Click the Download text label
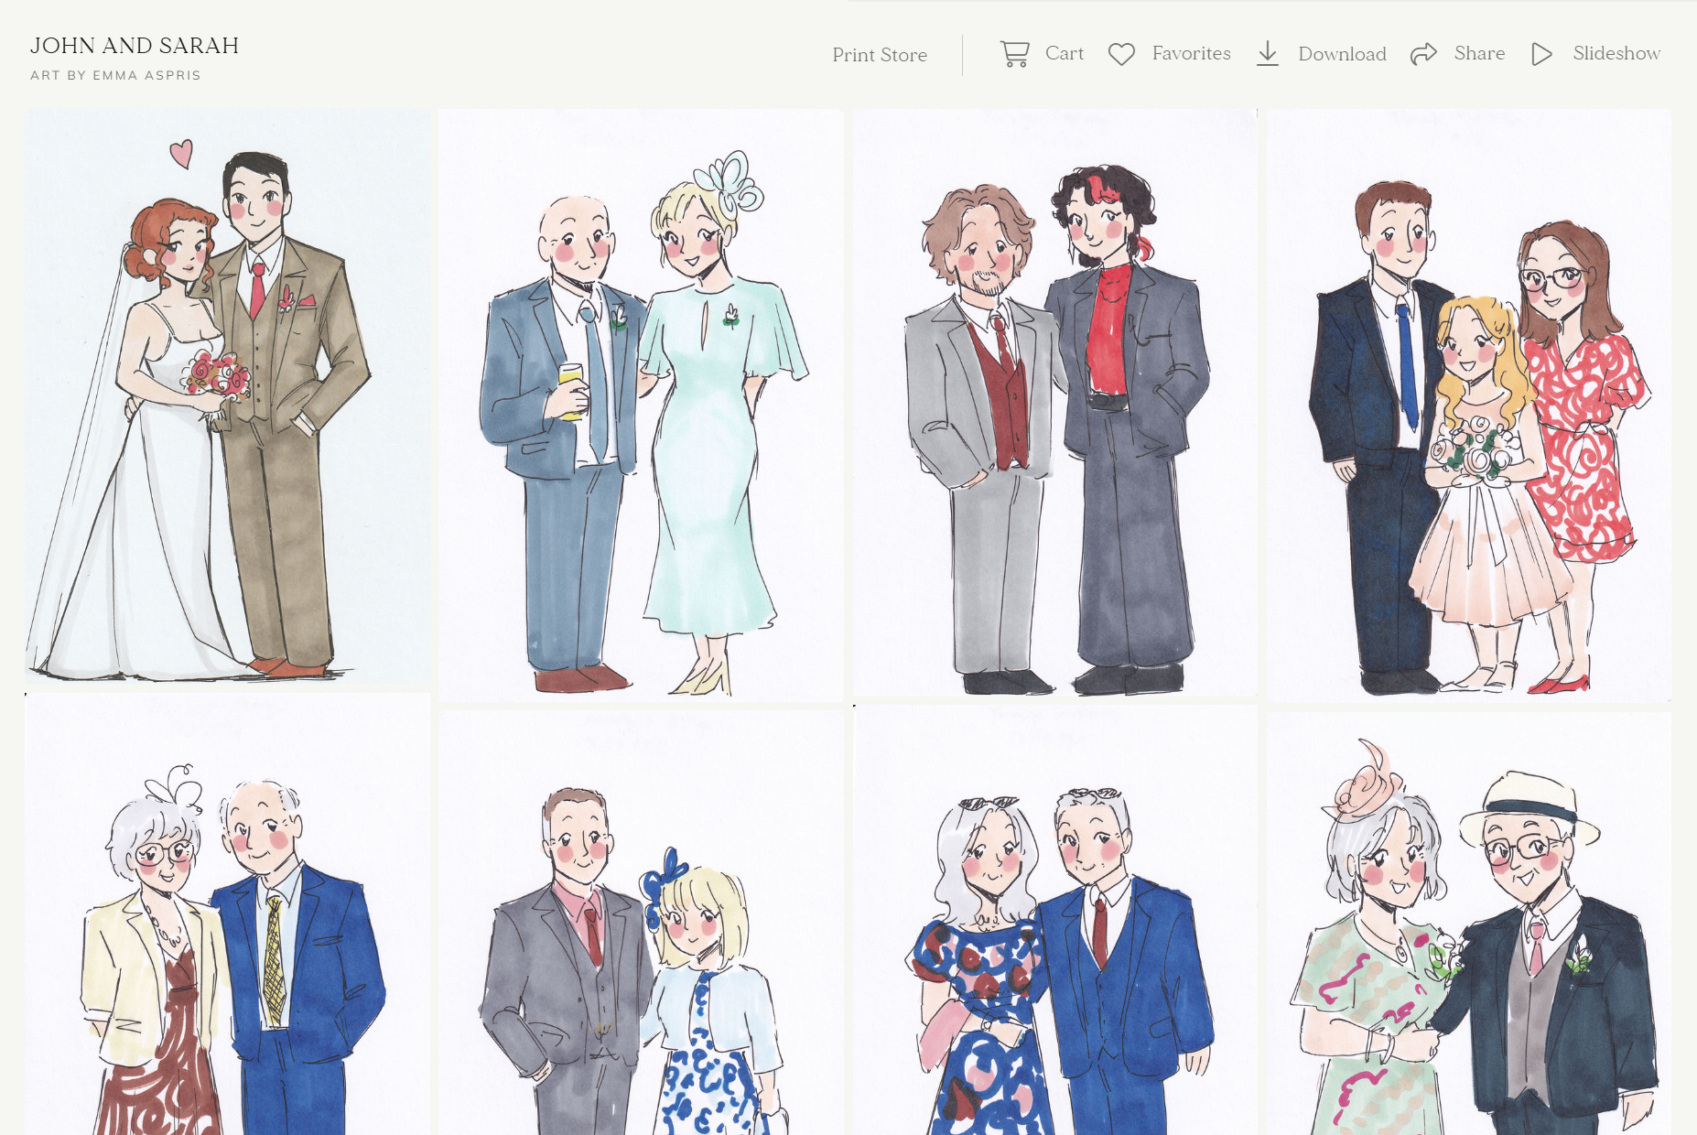Image resolution: width=1697 pixels, height=1135 pixels. coord(1342,54)
